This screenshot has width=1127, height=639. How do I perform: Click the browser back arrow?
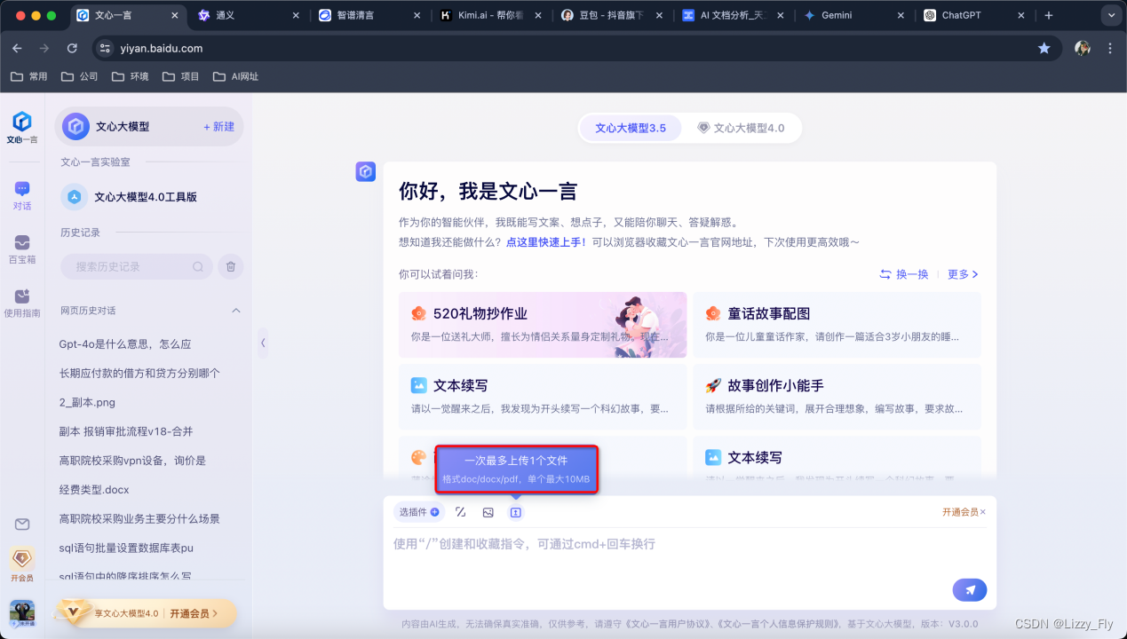[x=17, y=48]
